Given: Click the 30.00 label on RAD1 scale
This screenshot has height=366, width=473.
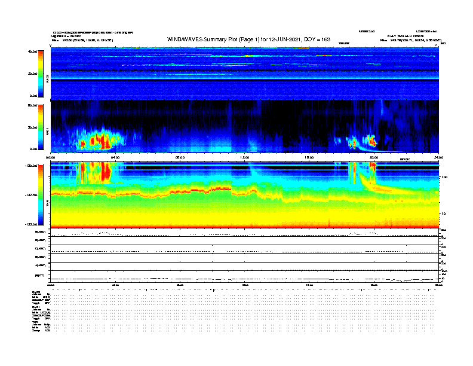Looking at the screenshot, I should (x=32, y=127).
